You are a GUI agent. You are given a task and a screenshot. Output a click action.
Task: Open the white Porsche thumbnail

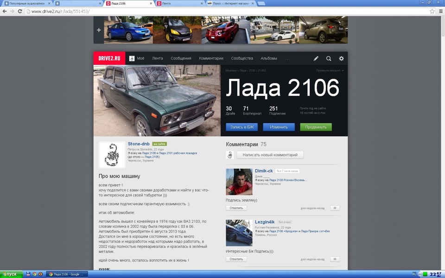pos(275,30)
